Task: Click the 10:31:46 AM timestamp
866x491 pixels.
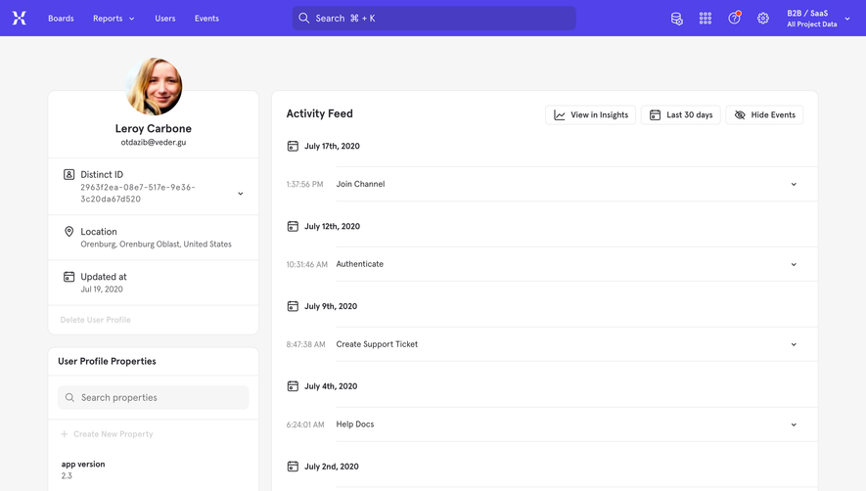Action: (306, 264)
